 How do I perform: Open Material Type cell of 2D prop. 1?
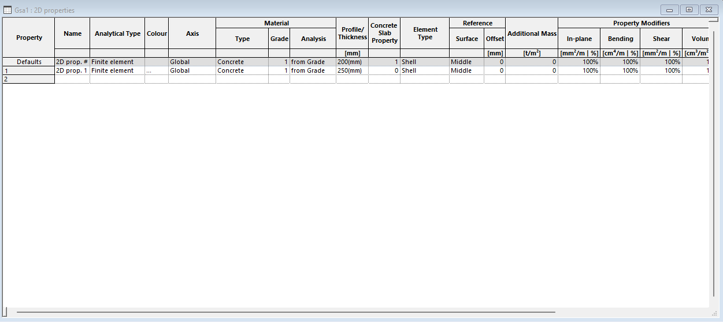(242, 70)
